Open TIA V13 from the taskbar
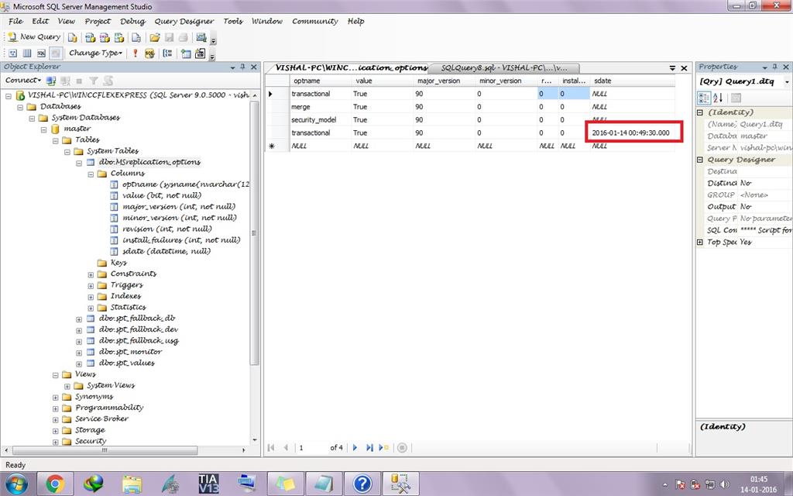Screen dimensions: 793x496 (208, 484)
